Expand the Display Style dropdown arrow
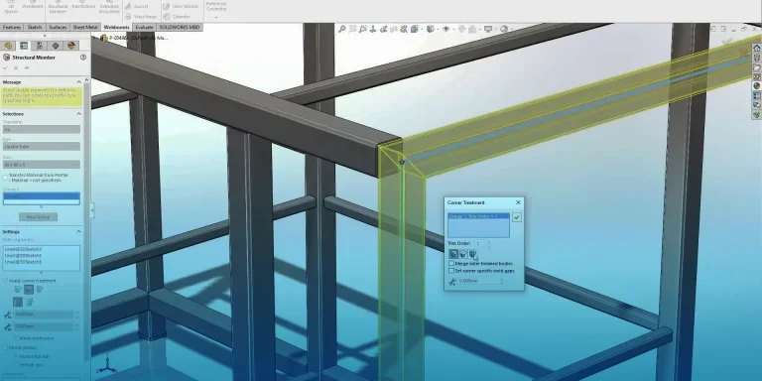The image size is (762, 381). tap(437, 29)
